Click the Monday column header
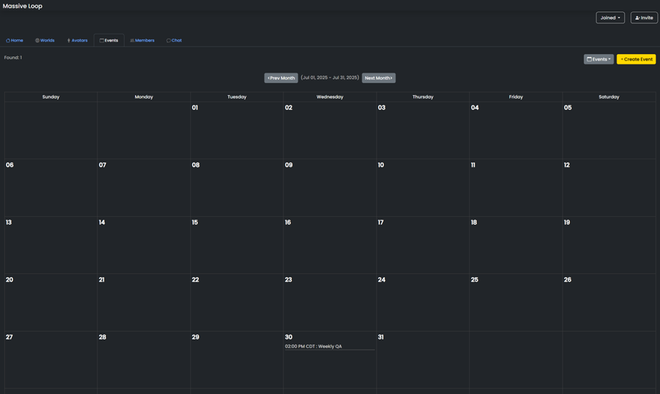The image size is (660, 394). coord(144,97)
